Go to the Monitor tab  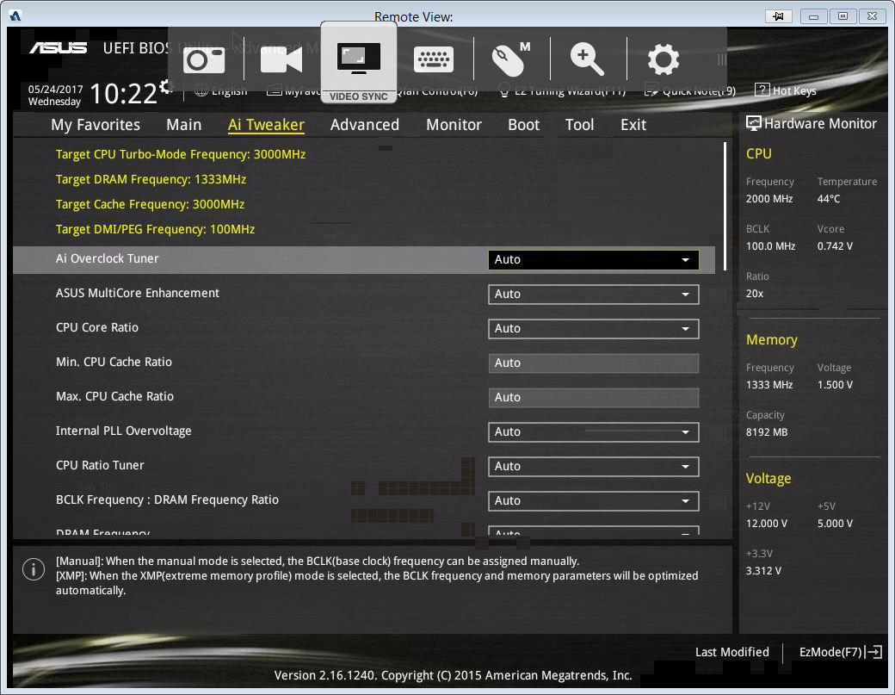(454, 125)
